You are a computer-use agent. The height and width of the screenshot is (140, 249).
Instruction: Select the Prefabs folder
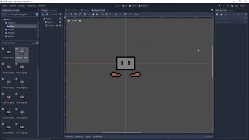(11, 30)
